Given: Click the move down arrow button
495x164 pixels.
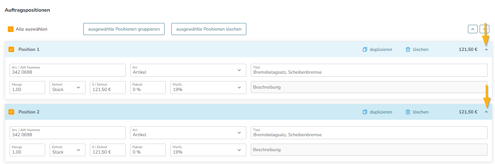Looking at the screenshot, I should tap(484, 29).
